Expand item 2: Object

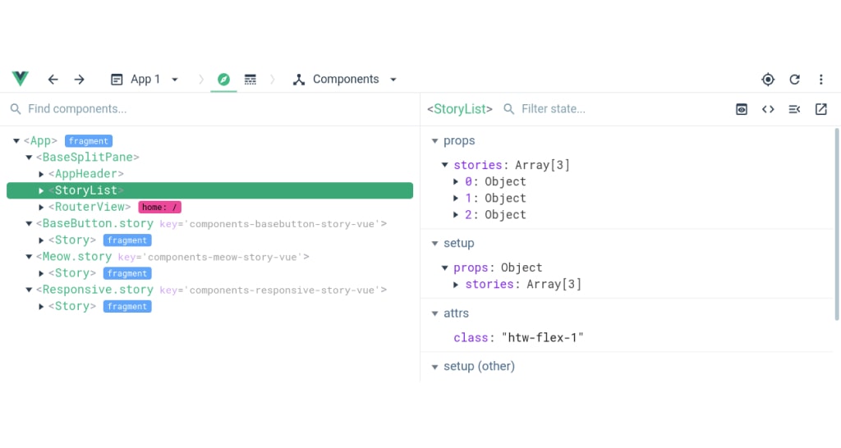coord(456,215)
